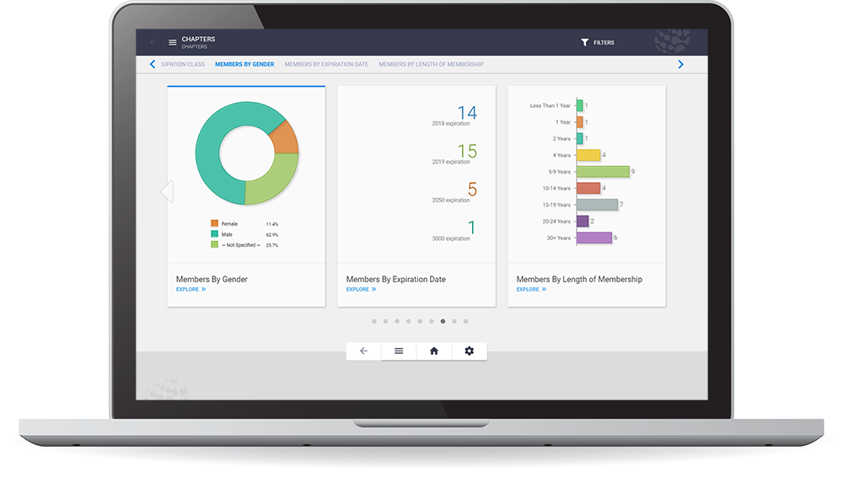Open settings gear in bottom toolbar
Viewport: 843px width, 482px height.
point(470,351)
